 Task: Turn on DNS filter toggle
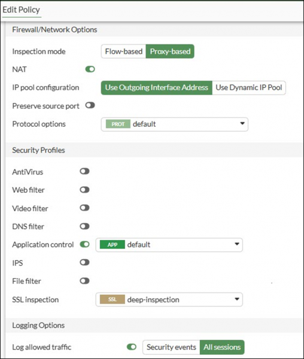click(x=84, y=226)
